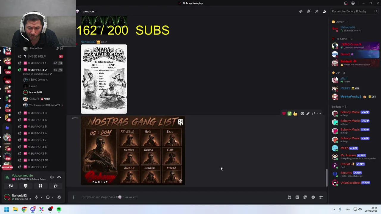Open Windows Start menu
This screenshot has width=381, height=214.
click(6, 209)
